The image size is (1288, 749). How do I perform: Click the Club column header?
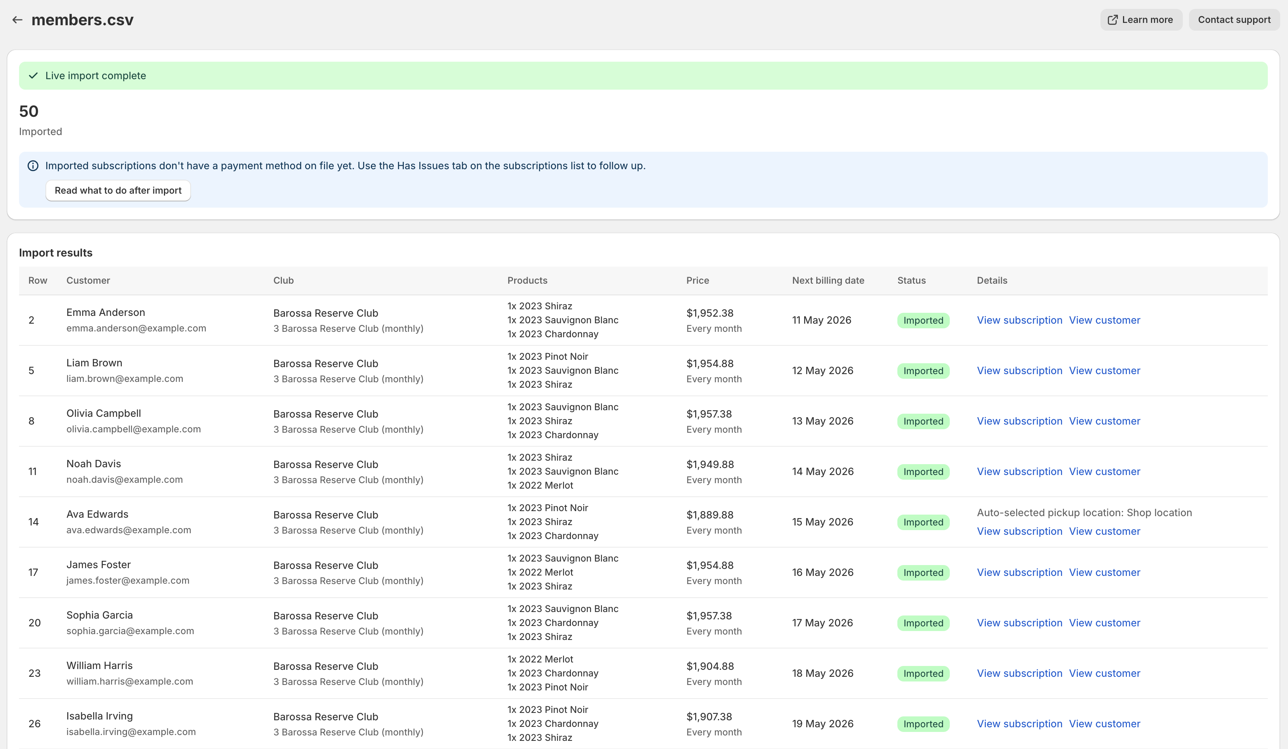tap(283, 281)
